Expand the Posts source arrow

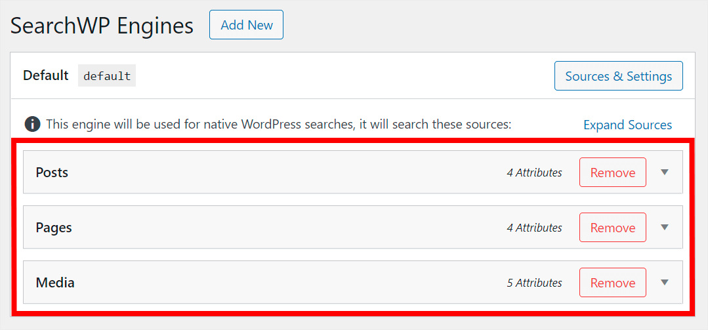(664, 172)
